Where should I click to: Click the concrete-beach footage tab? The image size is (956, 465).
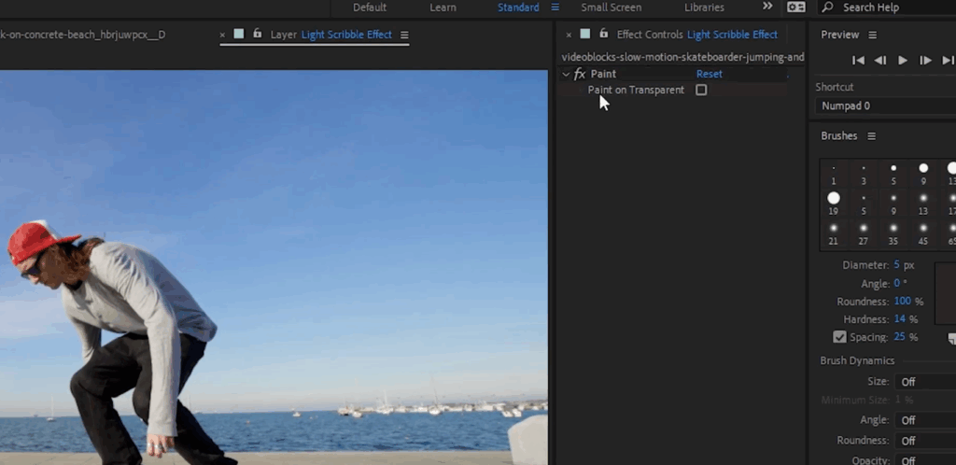point(83,35)
